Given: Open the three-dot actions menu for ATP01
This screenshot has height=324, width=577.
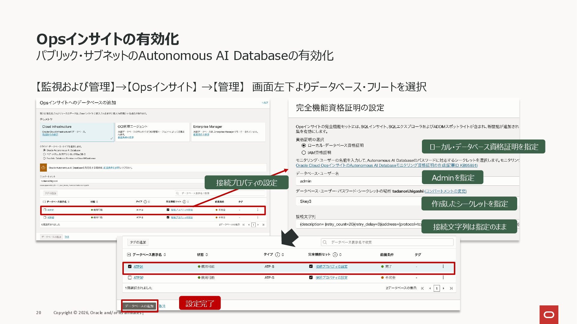Looking at the screenshot, I should click(443, 266).
